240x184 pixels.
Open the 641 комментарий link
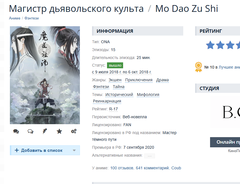(x=152, y=168)
